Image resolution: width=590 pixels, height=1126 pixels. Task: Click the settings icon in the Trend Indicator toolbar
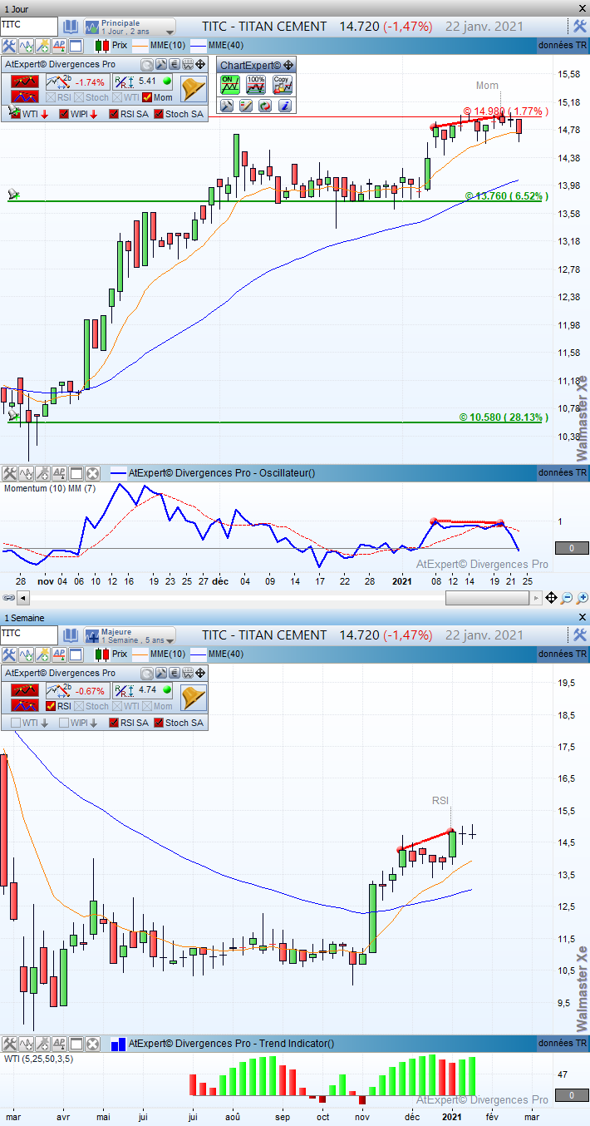pos(9,1043)
